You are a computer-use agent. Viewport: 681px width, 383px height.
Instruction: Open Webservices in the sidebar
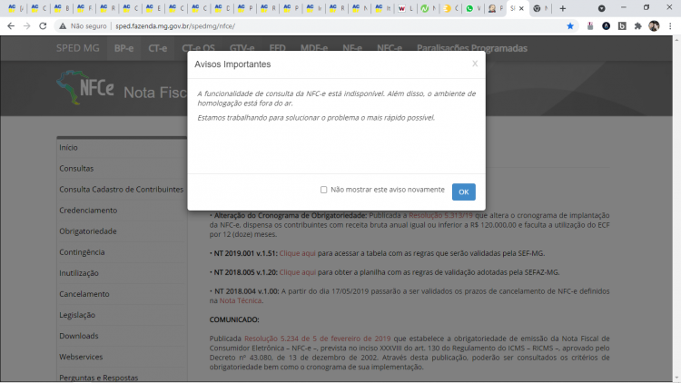pyautogui.click(x=81, y=357)
